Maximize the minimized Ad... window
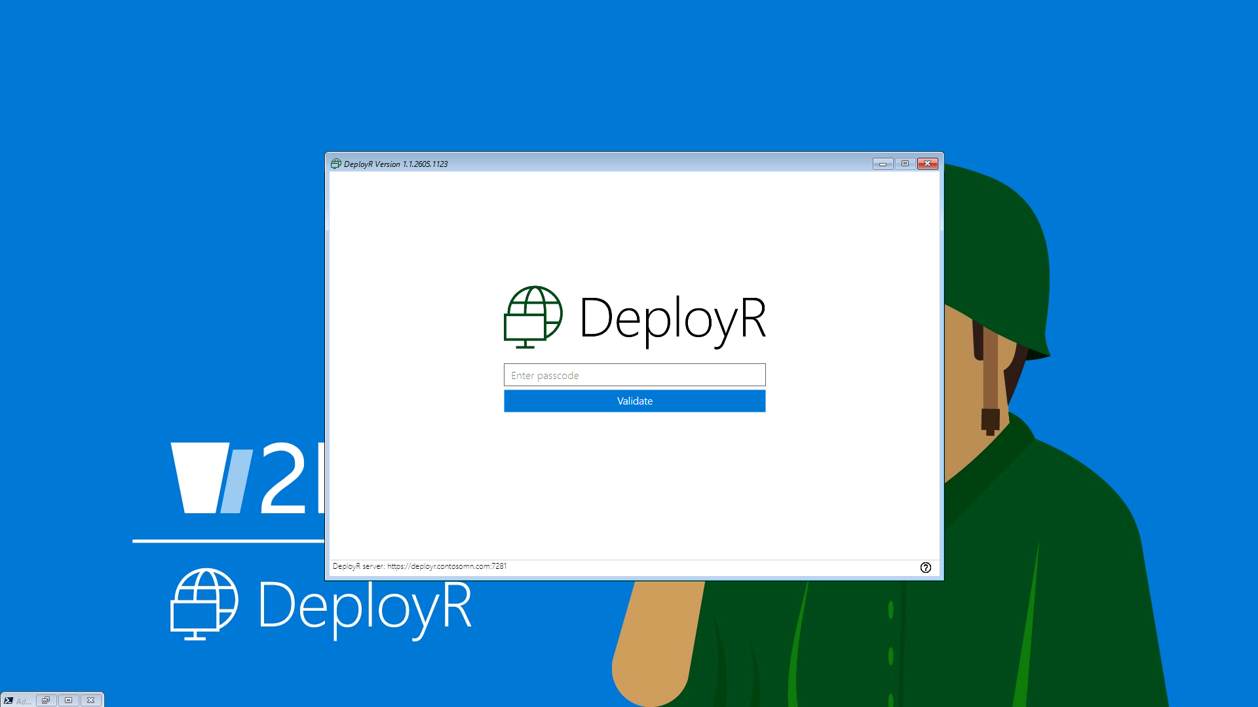 click(x=68, y=700)
